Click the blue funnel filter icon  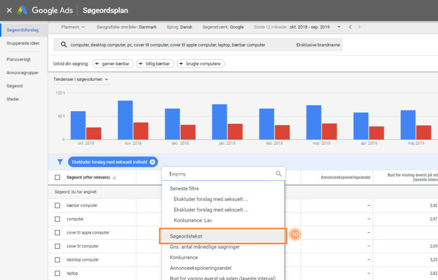[x=60, y=162]
